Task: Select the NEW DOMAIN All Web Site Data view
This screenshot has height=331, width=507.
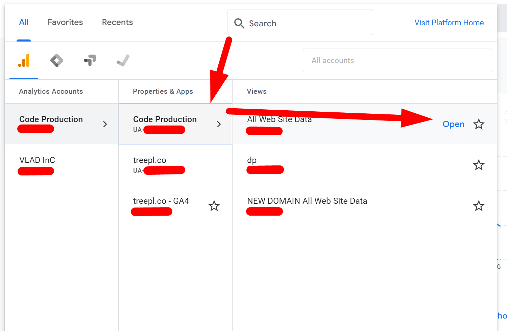Action: tap(365, 206)
